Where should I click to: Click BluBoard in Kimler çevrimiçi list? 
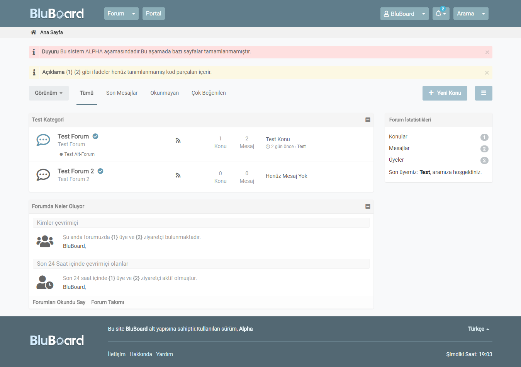[74, 246]
